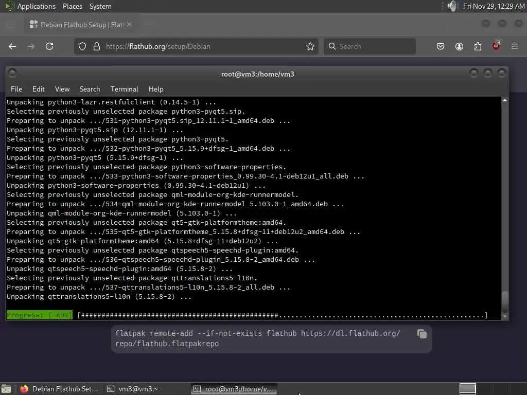Screen dimensions: 527x395
Task: Open the volume speaker icon
Action: pyautogui.click(x=453, y=6)
